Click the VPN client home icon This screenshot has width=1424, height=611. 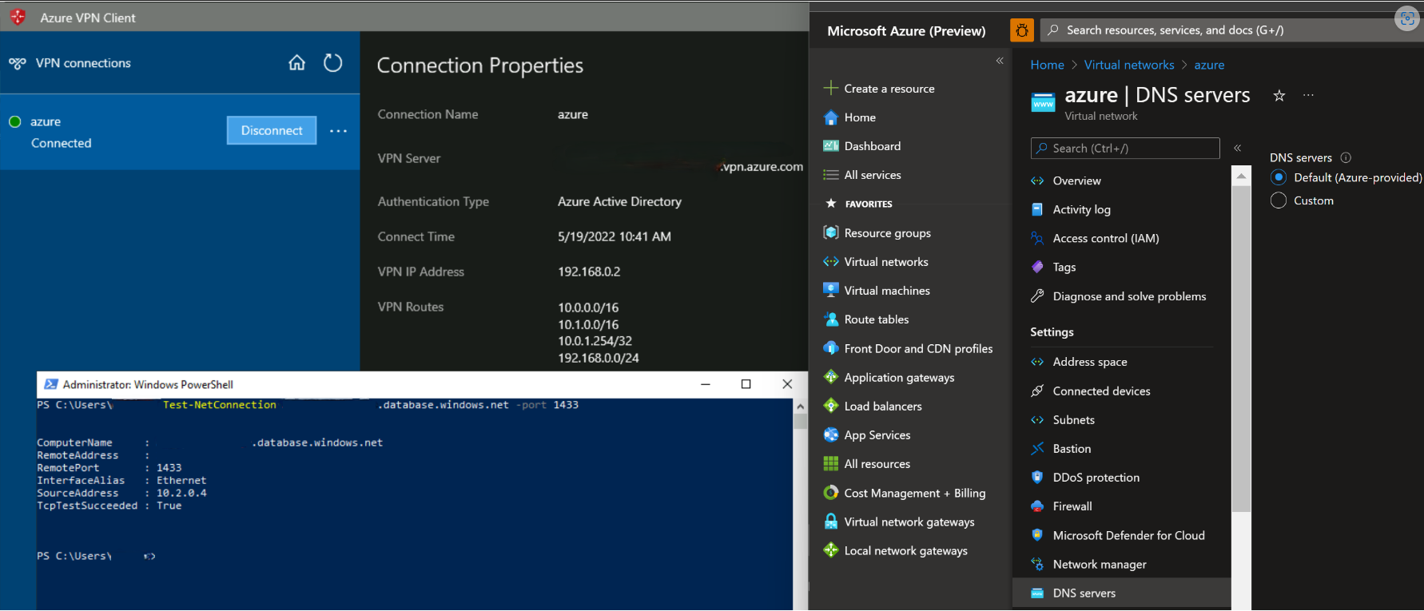coord(296,63)
